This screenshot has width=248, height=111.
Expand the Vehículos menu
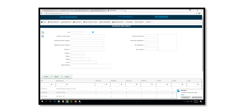coord(77,22)
